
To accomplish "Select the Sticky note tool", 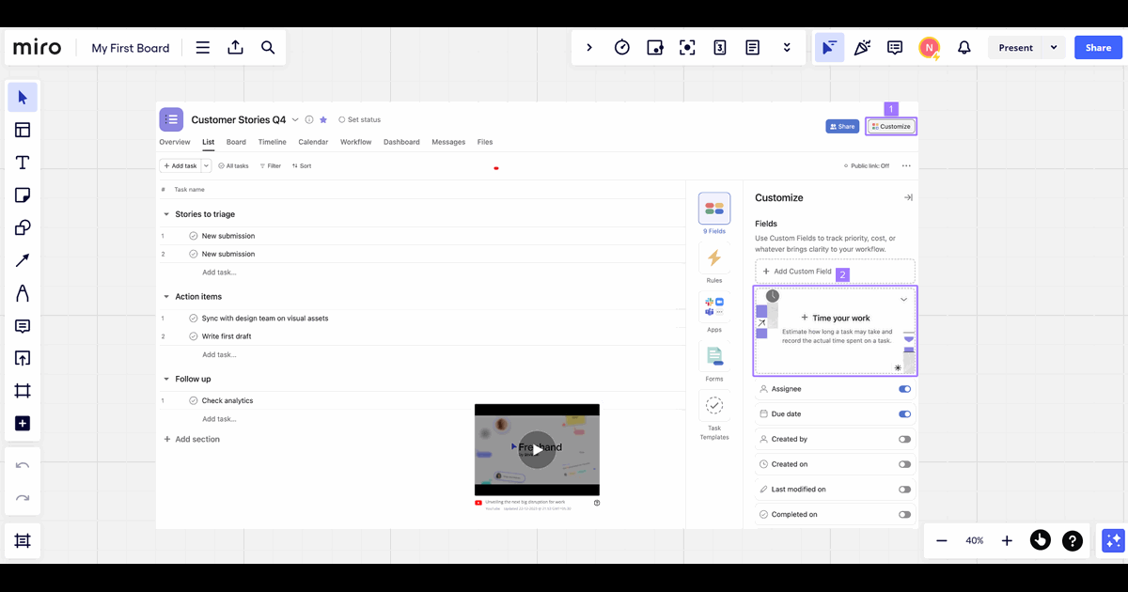I will pyautogui.click(x=23, y=195).
